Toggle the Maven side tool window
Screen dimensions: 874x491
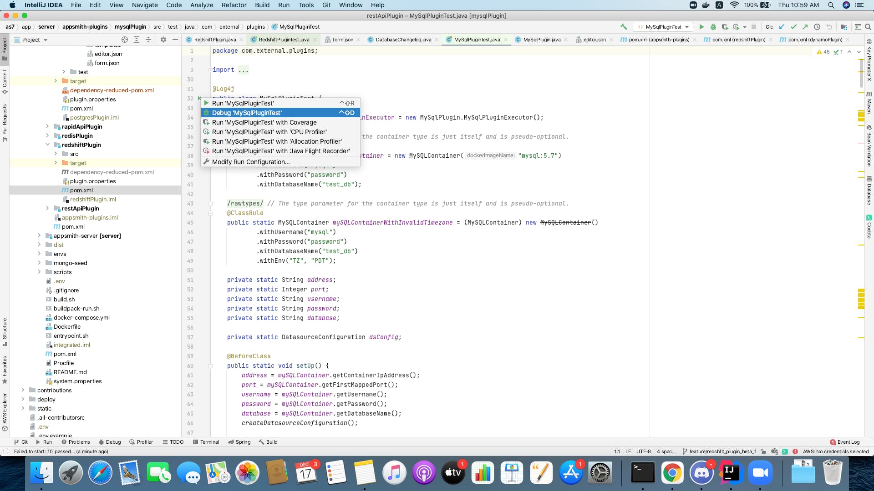(x=869, y=102)
